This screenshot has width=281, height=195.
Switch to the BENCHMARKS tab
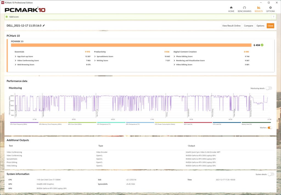pos(245,9)
